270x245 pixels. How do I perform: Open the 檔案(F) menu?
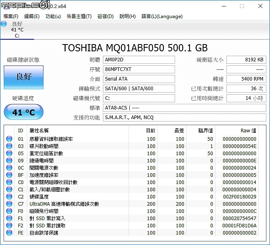[11, 16]
